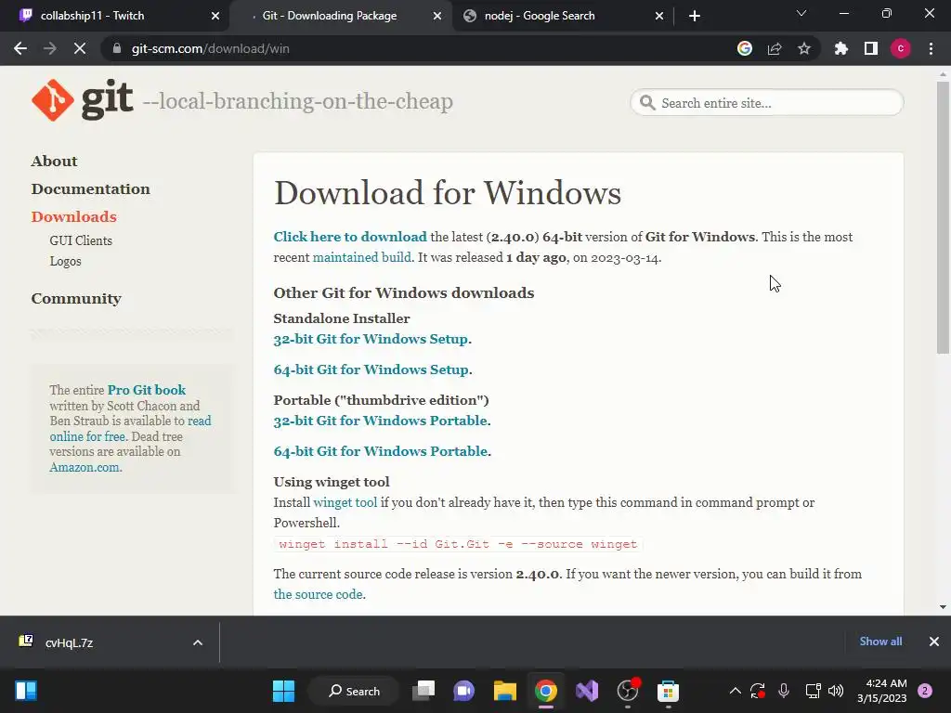The width and height of the screenshot is (951, 713).
Task: Open the Amazon.com link
Action: (x=85, y=468)
